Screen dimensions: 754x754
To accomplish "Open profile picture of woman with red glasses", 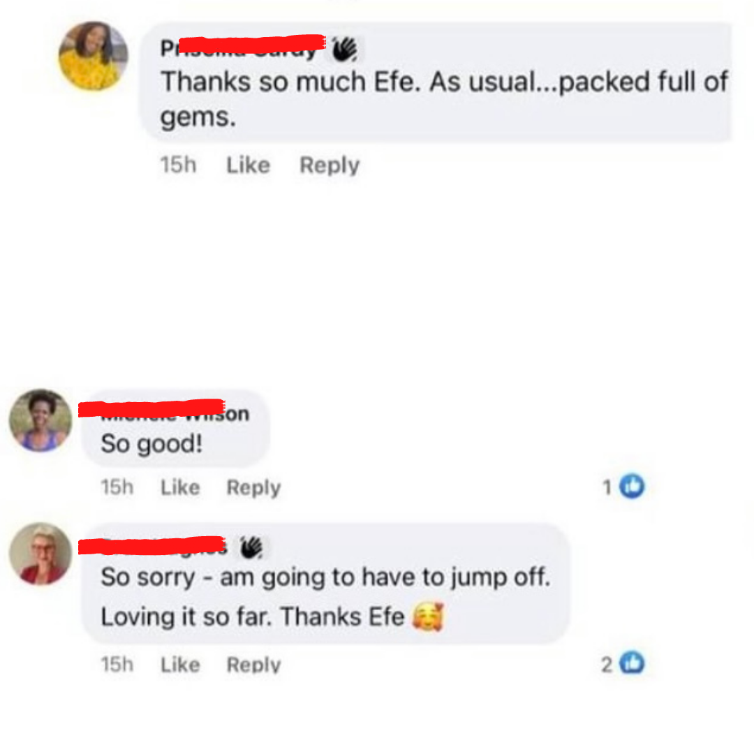I will pos(41,554).
